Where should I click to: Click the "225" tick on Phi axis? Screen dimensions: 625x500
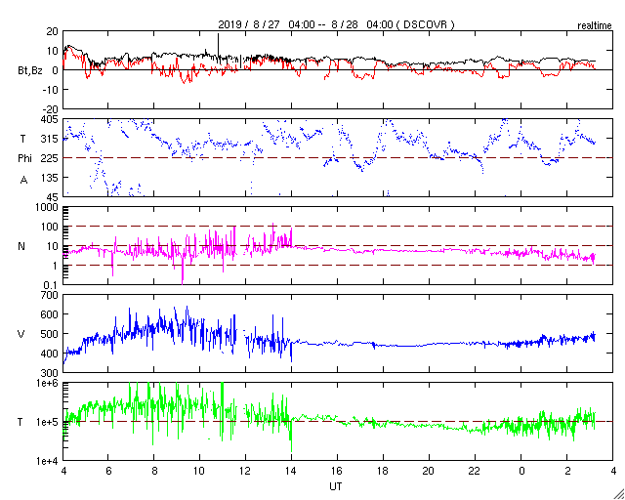pos(48,157)
